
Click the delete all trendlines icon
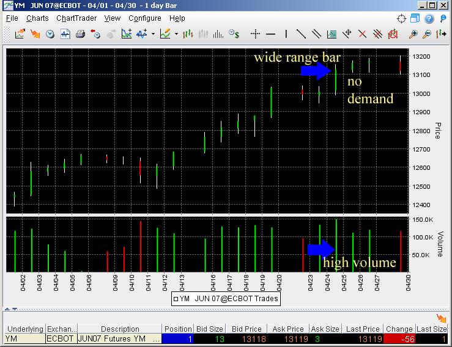tap(377, 34)
